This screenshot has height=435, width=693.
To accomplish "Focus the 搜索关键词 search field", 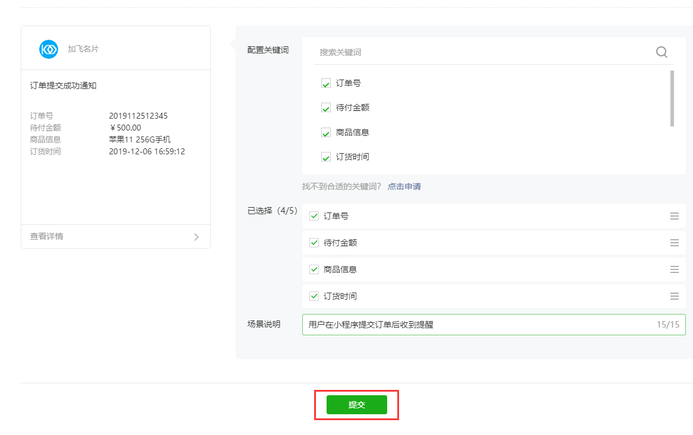I will tap(481, 52).
